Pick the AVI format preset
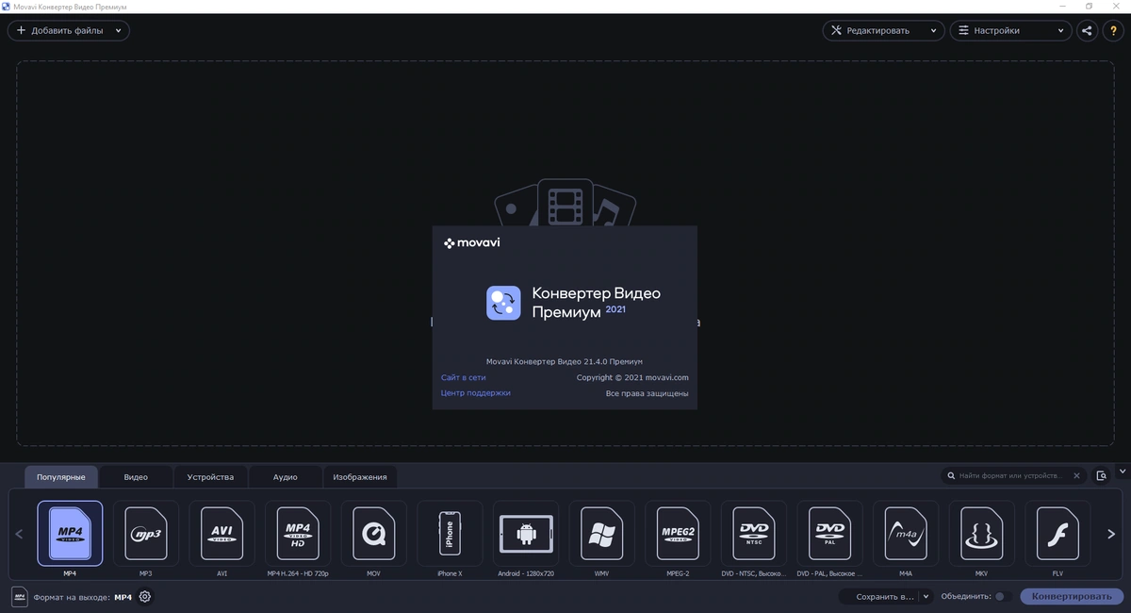Viewport: 1131px width, 613px height. (221, 533)
